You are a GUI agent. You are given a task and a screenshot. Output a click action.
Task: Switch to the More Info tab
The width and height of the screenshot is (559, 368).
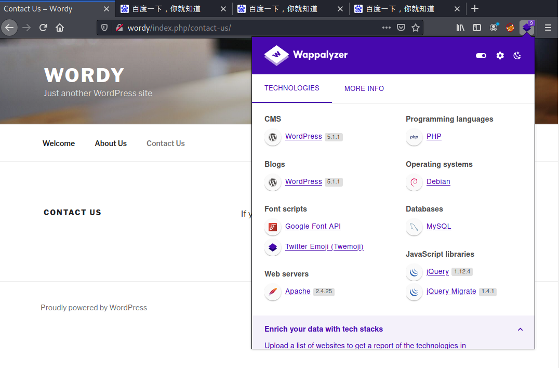(364, 88)
